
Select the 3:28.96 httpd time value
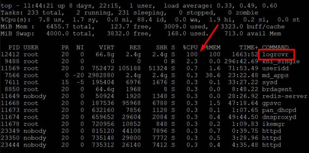(x=245, y=138)
